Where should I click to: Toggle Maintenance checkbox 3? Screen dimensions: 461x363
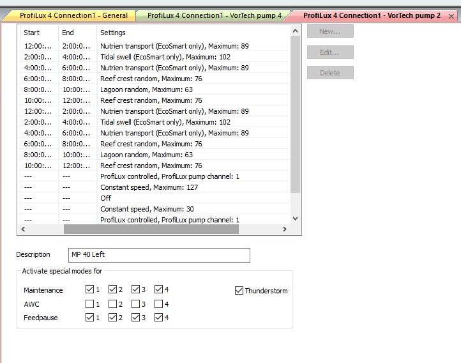[x=135, y=289]
